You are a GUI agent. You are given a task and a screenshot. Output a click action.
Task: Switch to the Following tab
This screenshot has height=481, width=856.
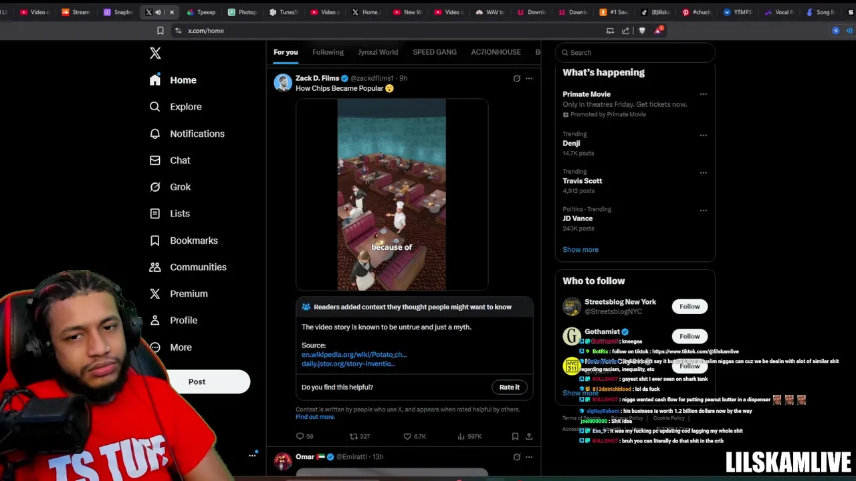coord(328,52)
